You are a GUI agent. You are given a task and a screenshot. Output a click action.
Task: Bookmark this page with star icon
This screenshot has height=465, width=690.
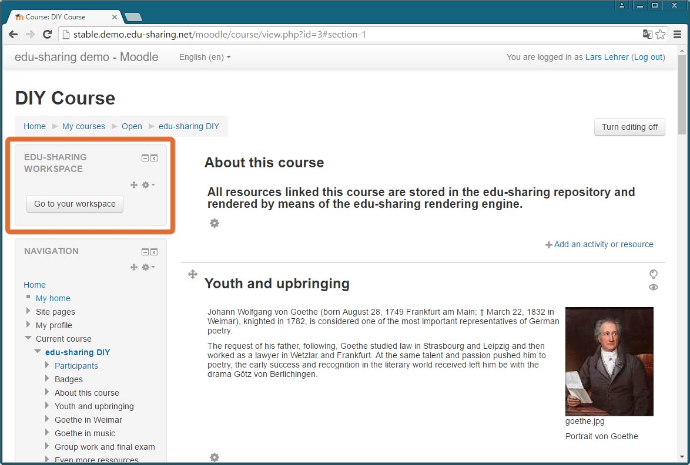(661, 34)
